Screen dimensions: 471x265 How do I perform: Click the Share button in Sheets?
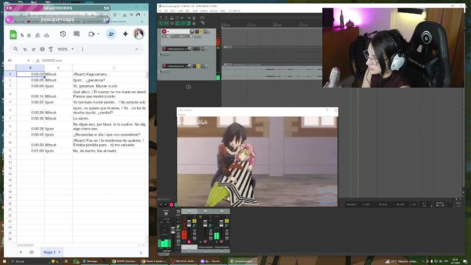click(111, 34)
